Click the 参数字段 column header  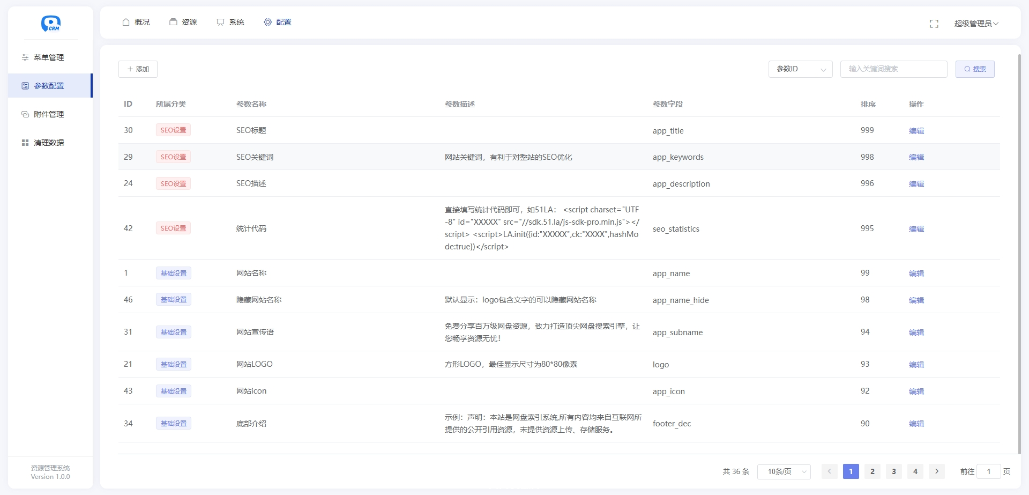pos(668,104)
